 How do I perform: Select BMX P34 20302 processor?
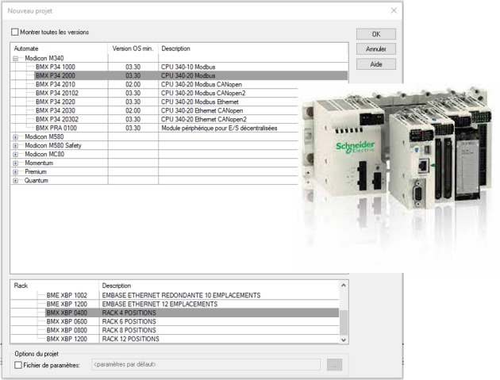click(x=57, y=119)
